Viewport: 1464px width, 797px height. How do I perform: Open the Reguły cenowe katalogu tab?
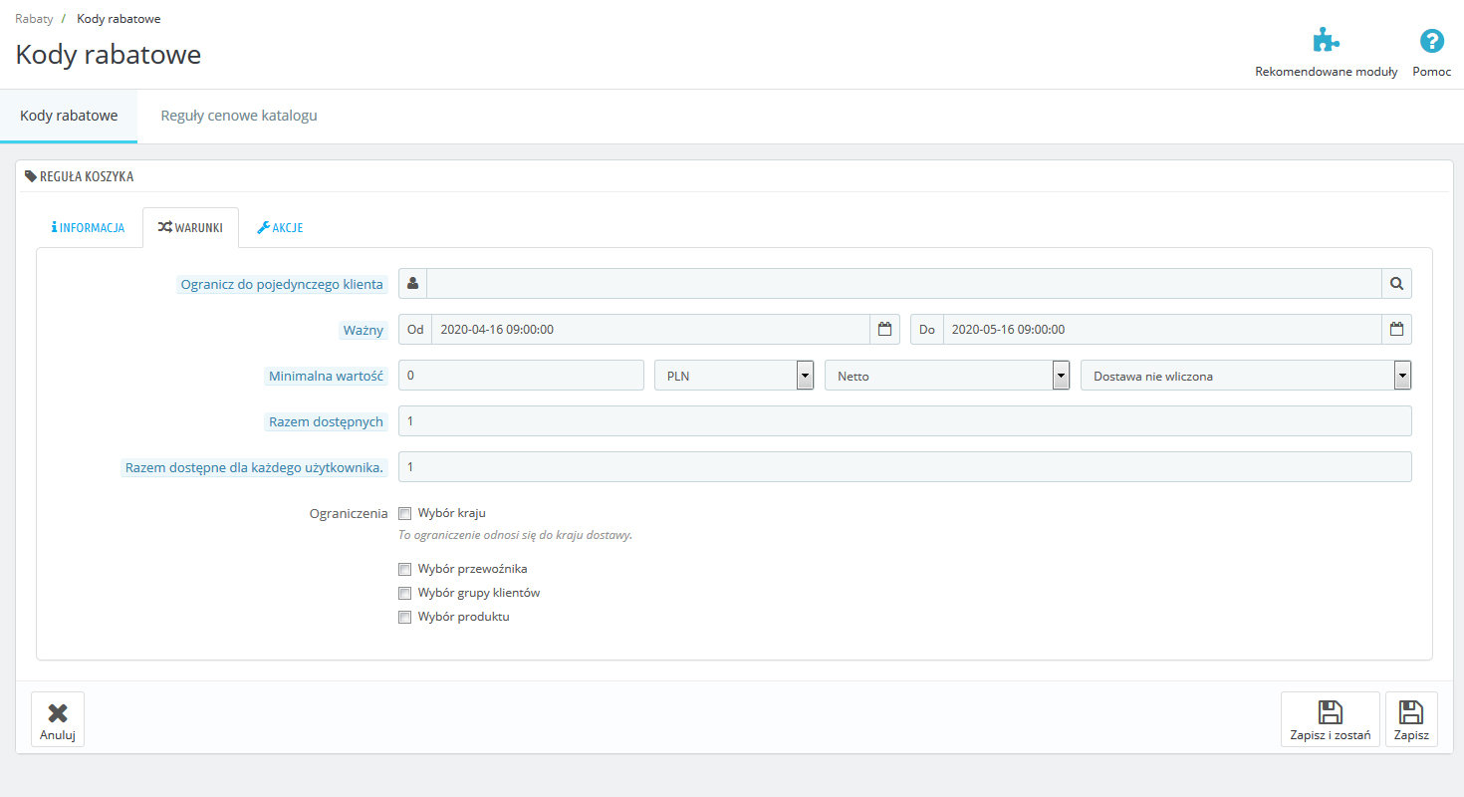[x=239, y=116]
